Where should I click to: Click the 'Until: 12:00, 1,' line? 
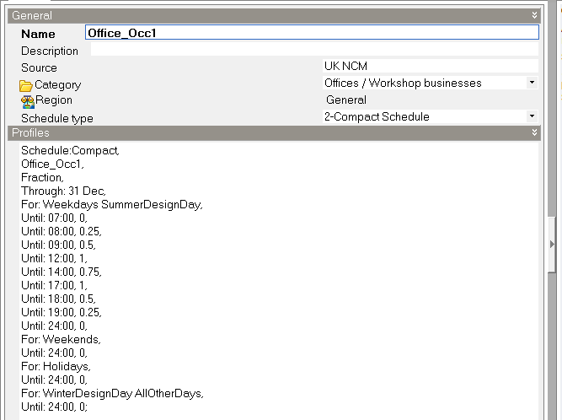tap(54, 258)
